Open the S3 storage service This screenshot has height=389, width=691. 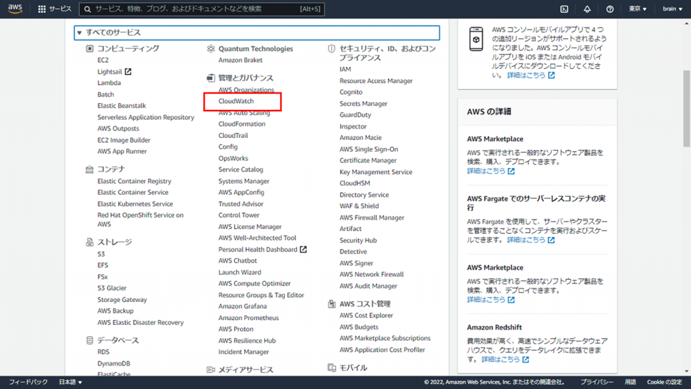coord(101,254)
